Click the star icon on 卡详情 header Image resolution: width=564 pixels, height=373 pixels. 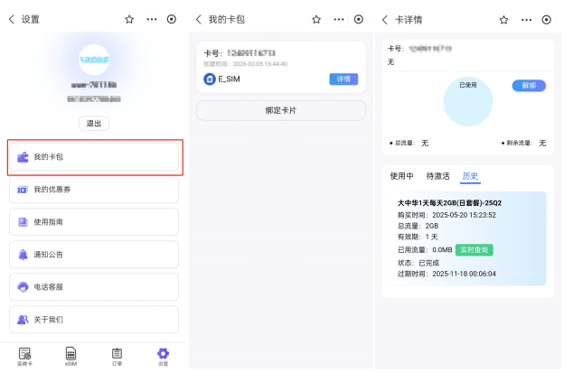[x=503, y=19]
